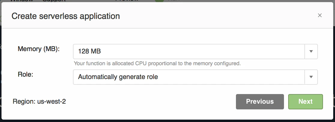Click the Create serverless application title
Image resolution: width=335 pixels, height=122 pixels.
66,16
